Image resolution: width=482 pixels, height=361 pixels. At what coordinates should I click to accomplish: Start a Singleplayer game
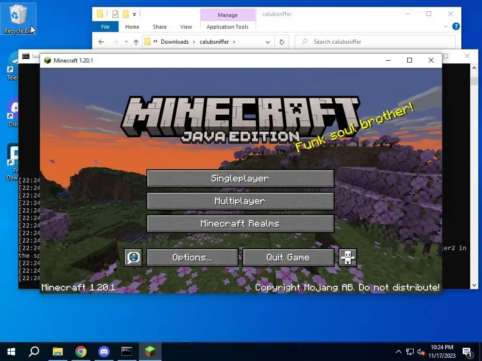tap(241, 178)
